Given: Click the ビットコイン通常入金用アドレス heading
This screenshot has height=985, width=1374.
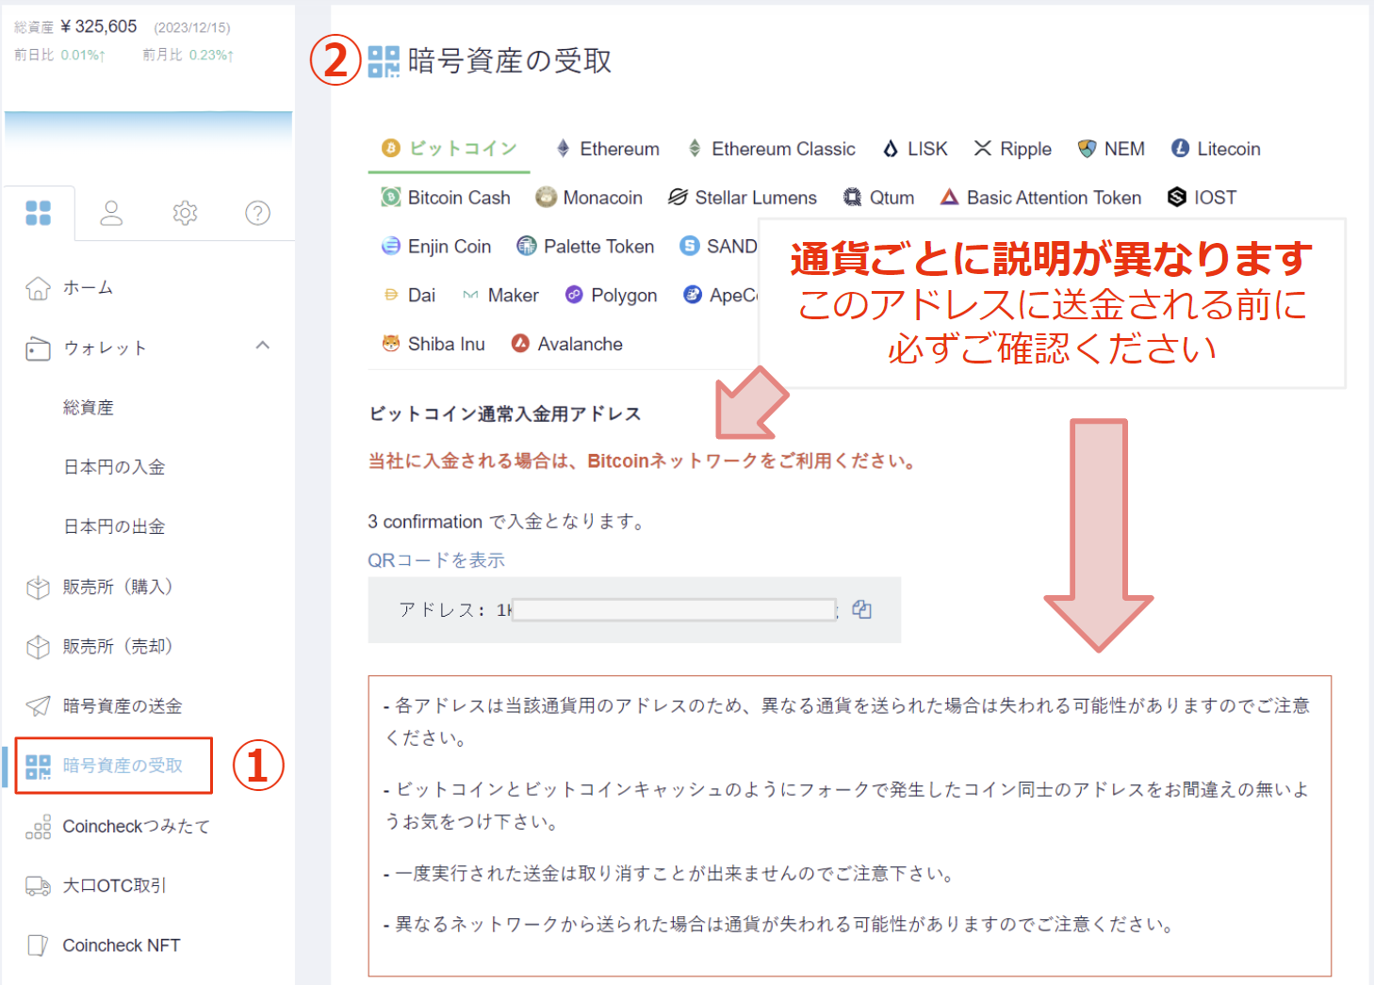Looking at the screenshot, I should click(x=505, y=414).
